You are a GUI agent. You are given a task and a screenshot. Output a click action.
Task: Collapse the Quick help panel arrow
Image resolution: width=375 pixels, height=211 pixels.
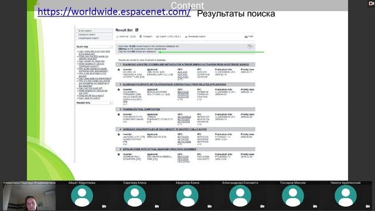coord(111,47)
